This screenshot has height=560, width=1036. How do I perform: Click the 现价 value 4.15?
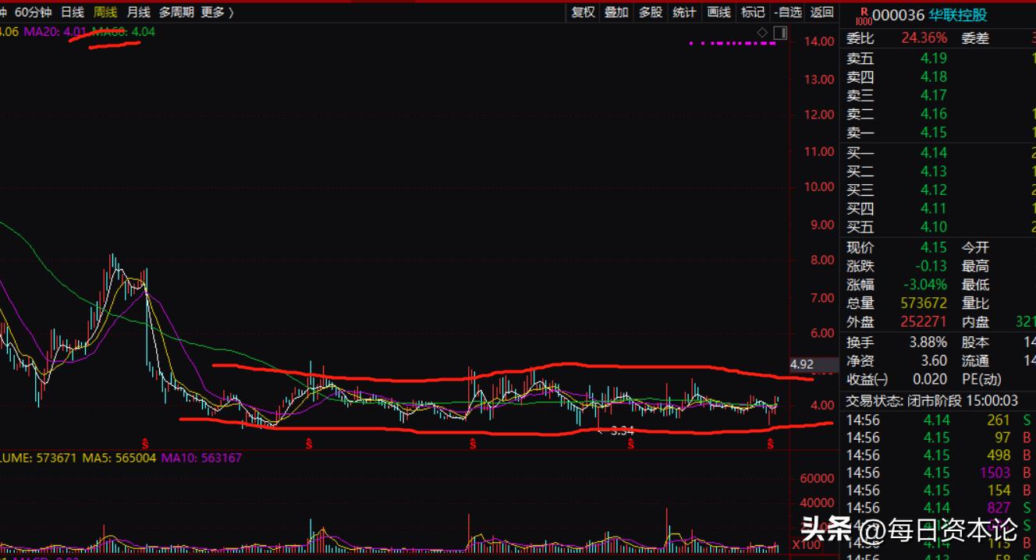(934, 247)
